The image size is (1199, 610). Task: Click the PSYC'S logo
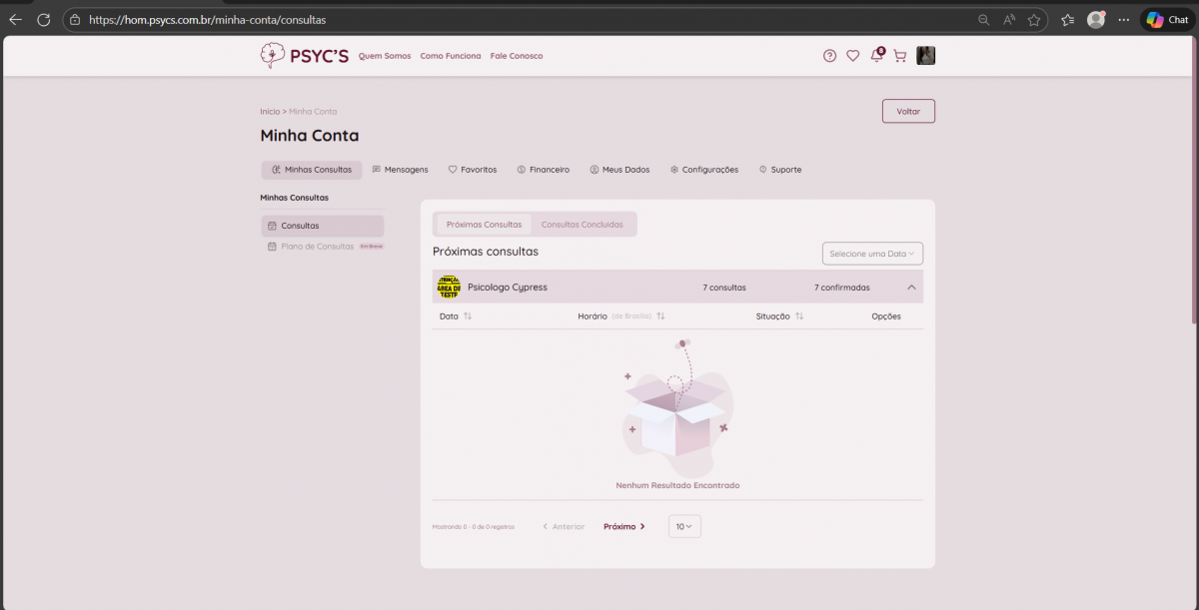coord(304,56)
